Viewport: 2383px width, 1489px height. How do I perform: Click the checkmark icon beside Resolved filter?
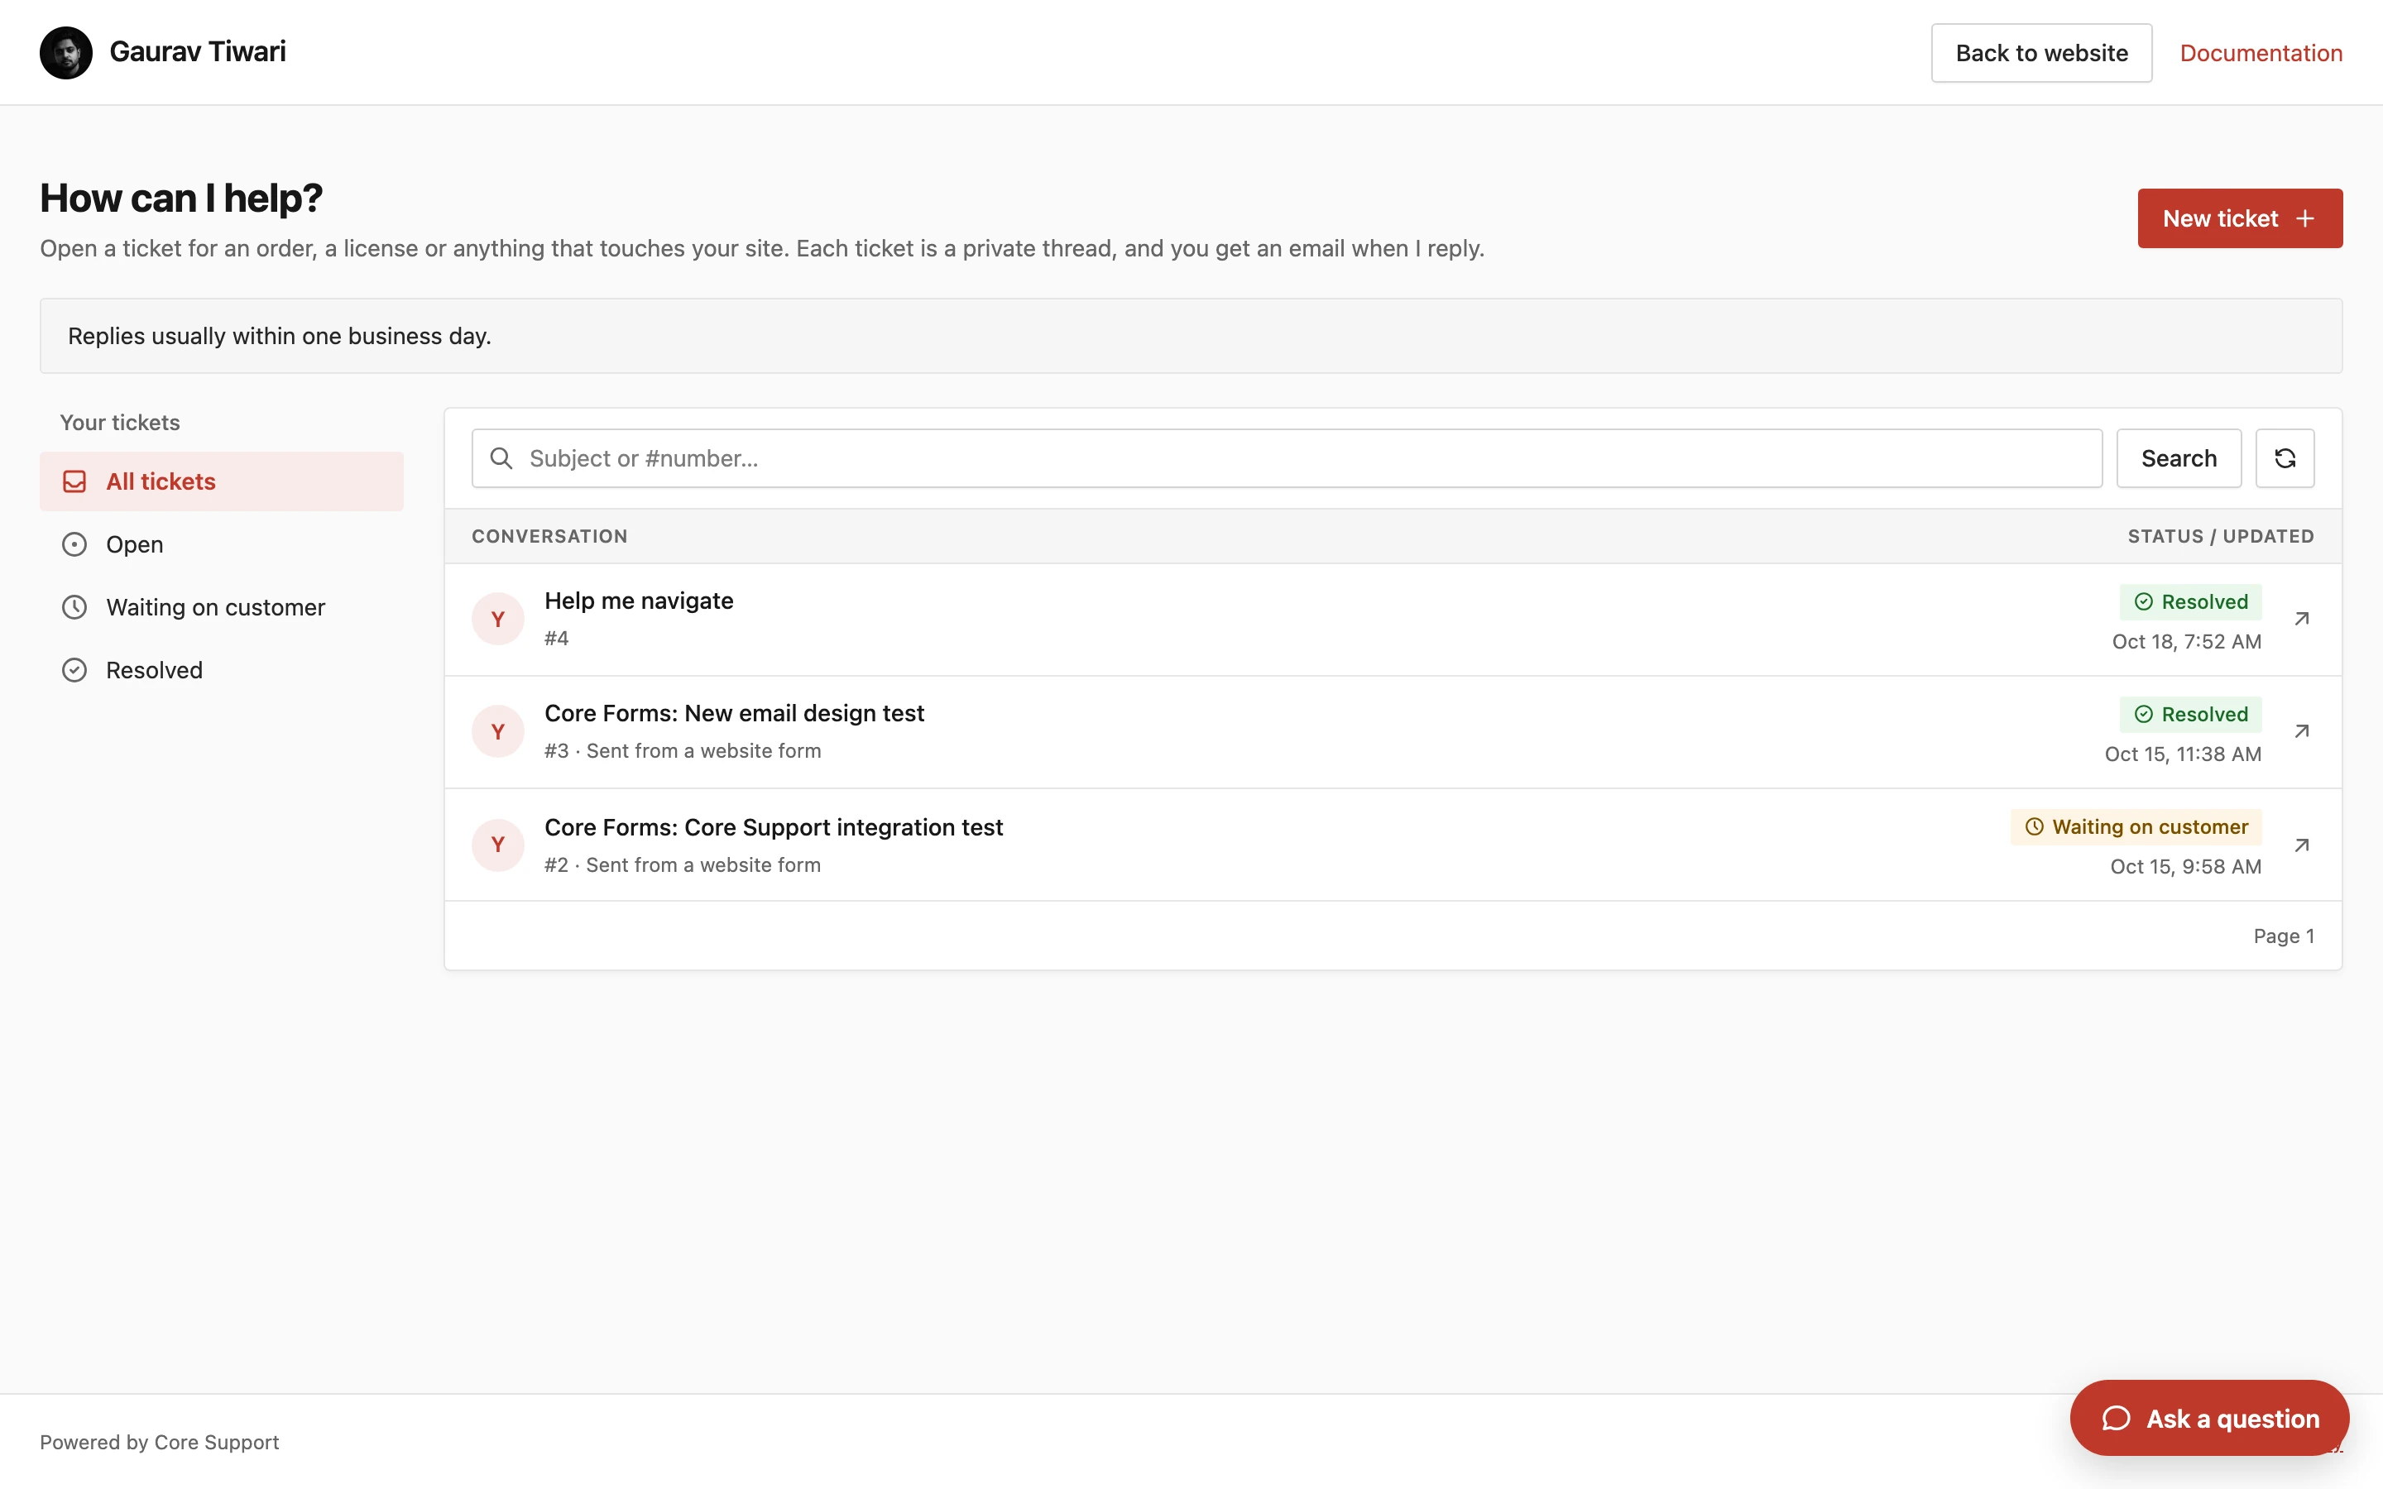(x=74, y=670)
